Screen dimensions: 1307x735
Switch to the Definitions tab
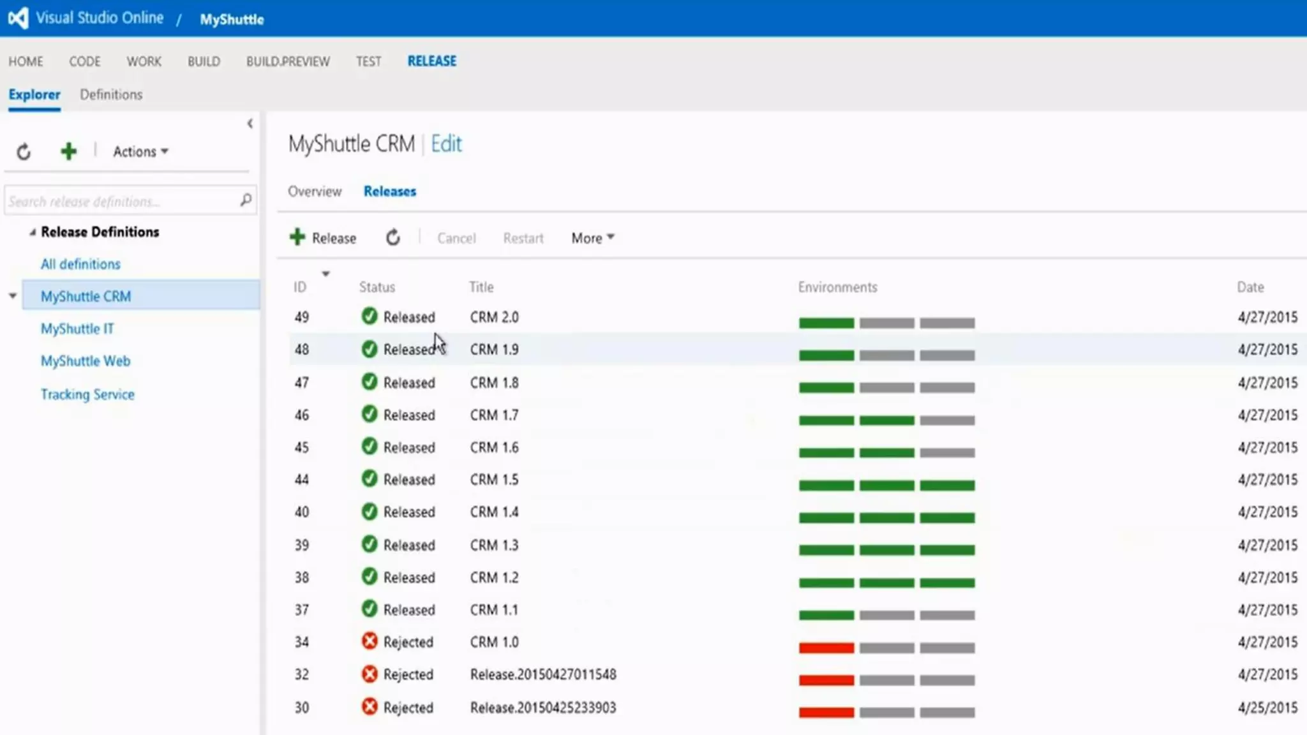[x=111, y=94]
